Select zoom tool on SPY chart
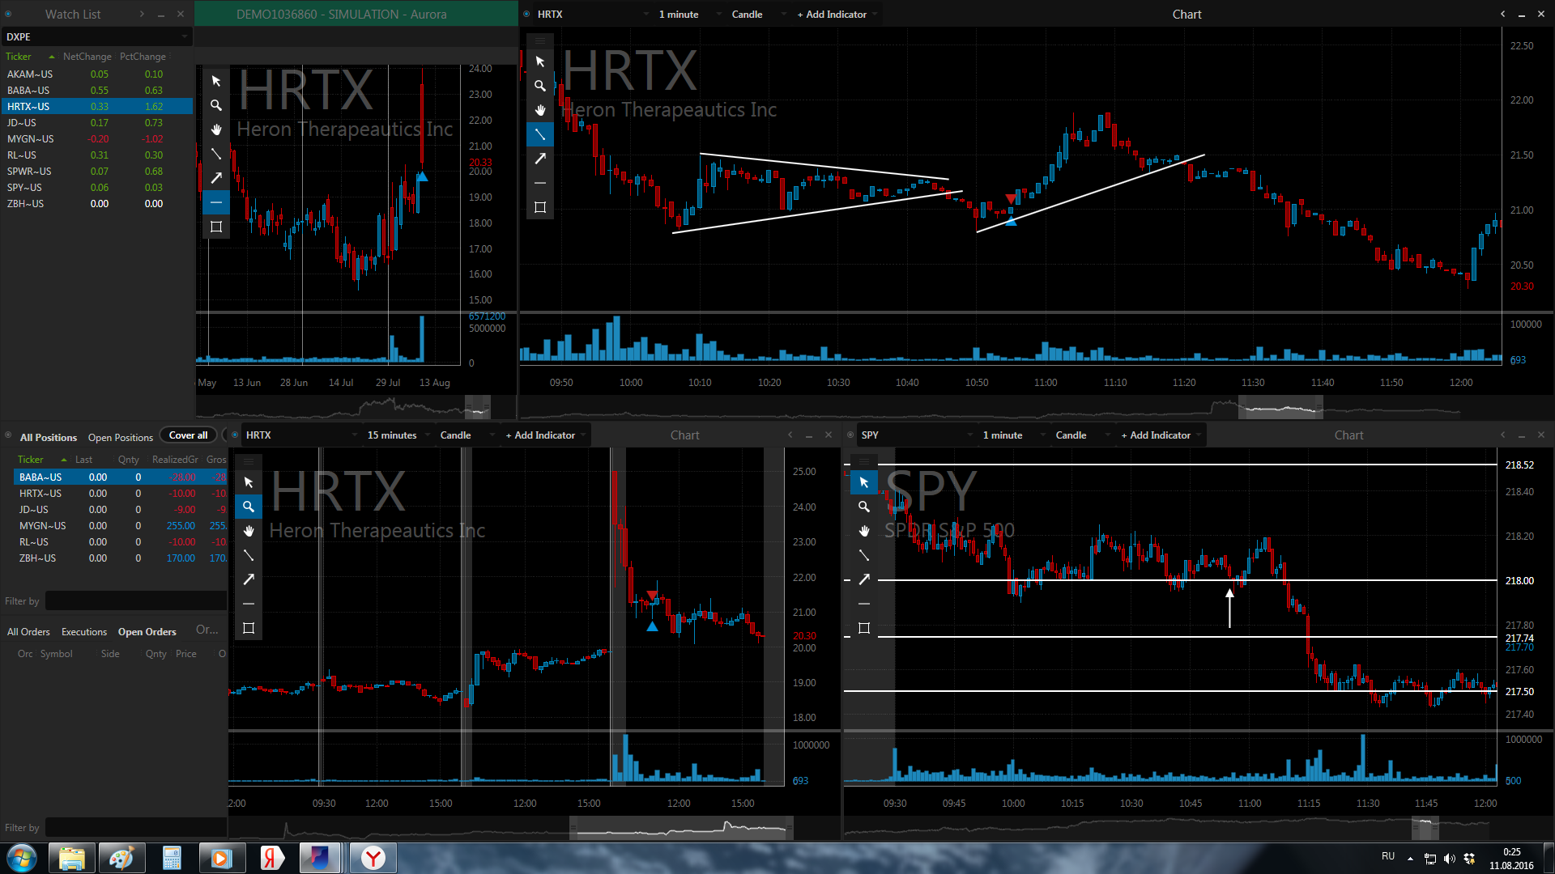This screenshot has width=1555, height=874. coord(864,507)
